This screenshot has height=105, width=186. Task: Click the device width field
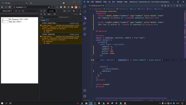pos(16,11)
